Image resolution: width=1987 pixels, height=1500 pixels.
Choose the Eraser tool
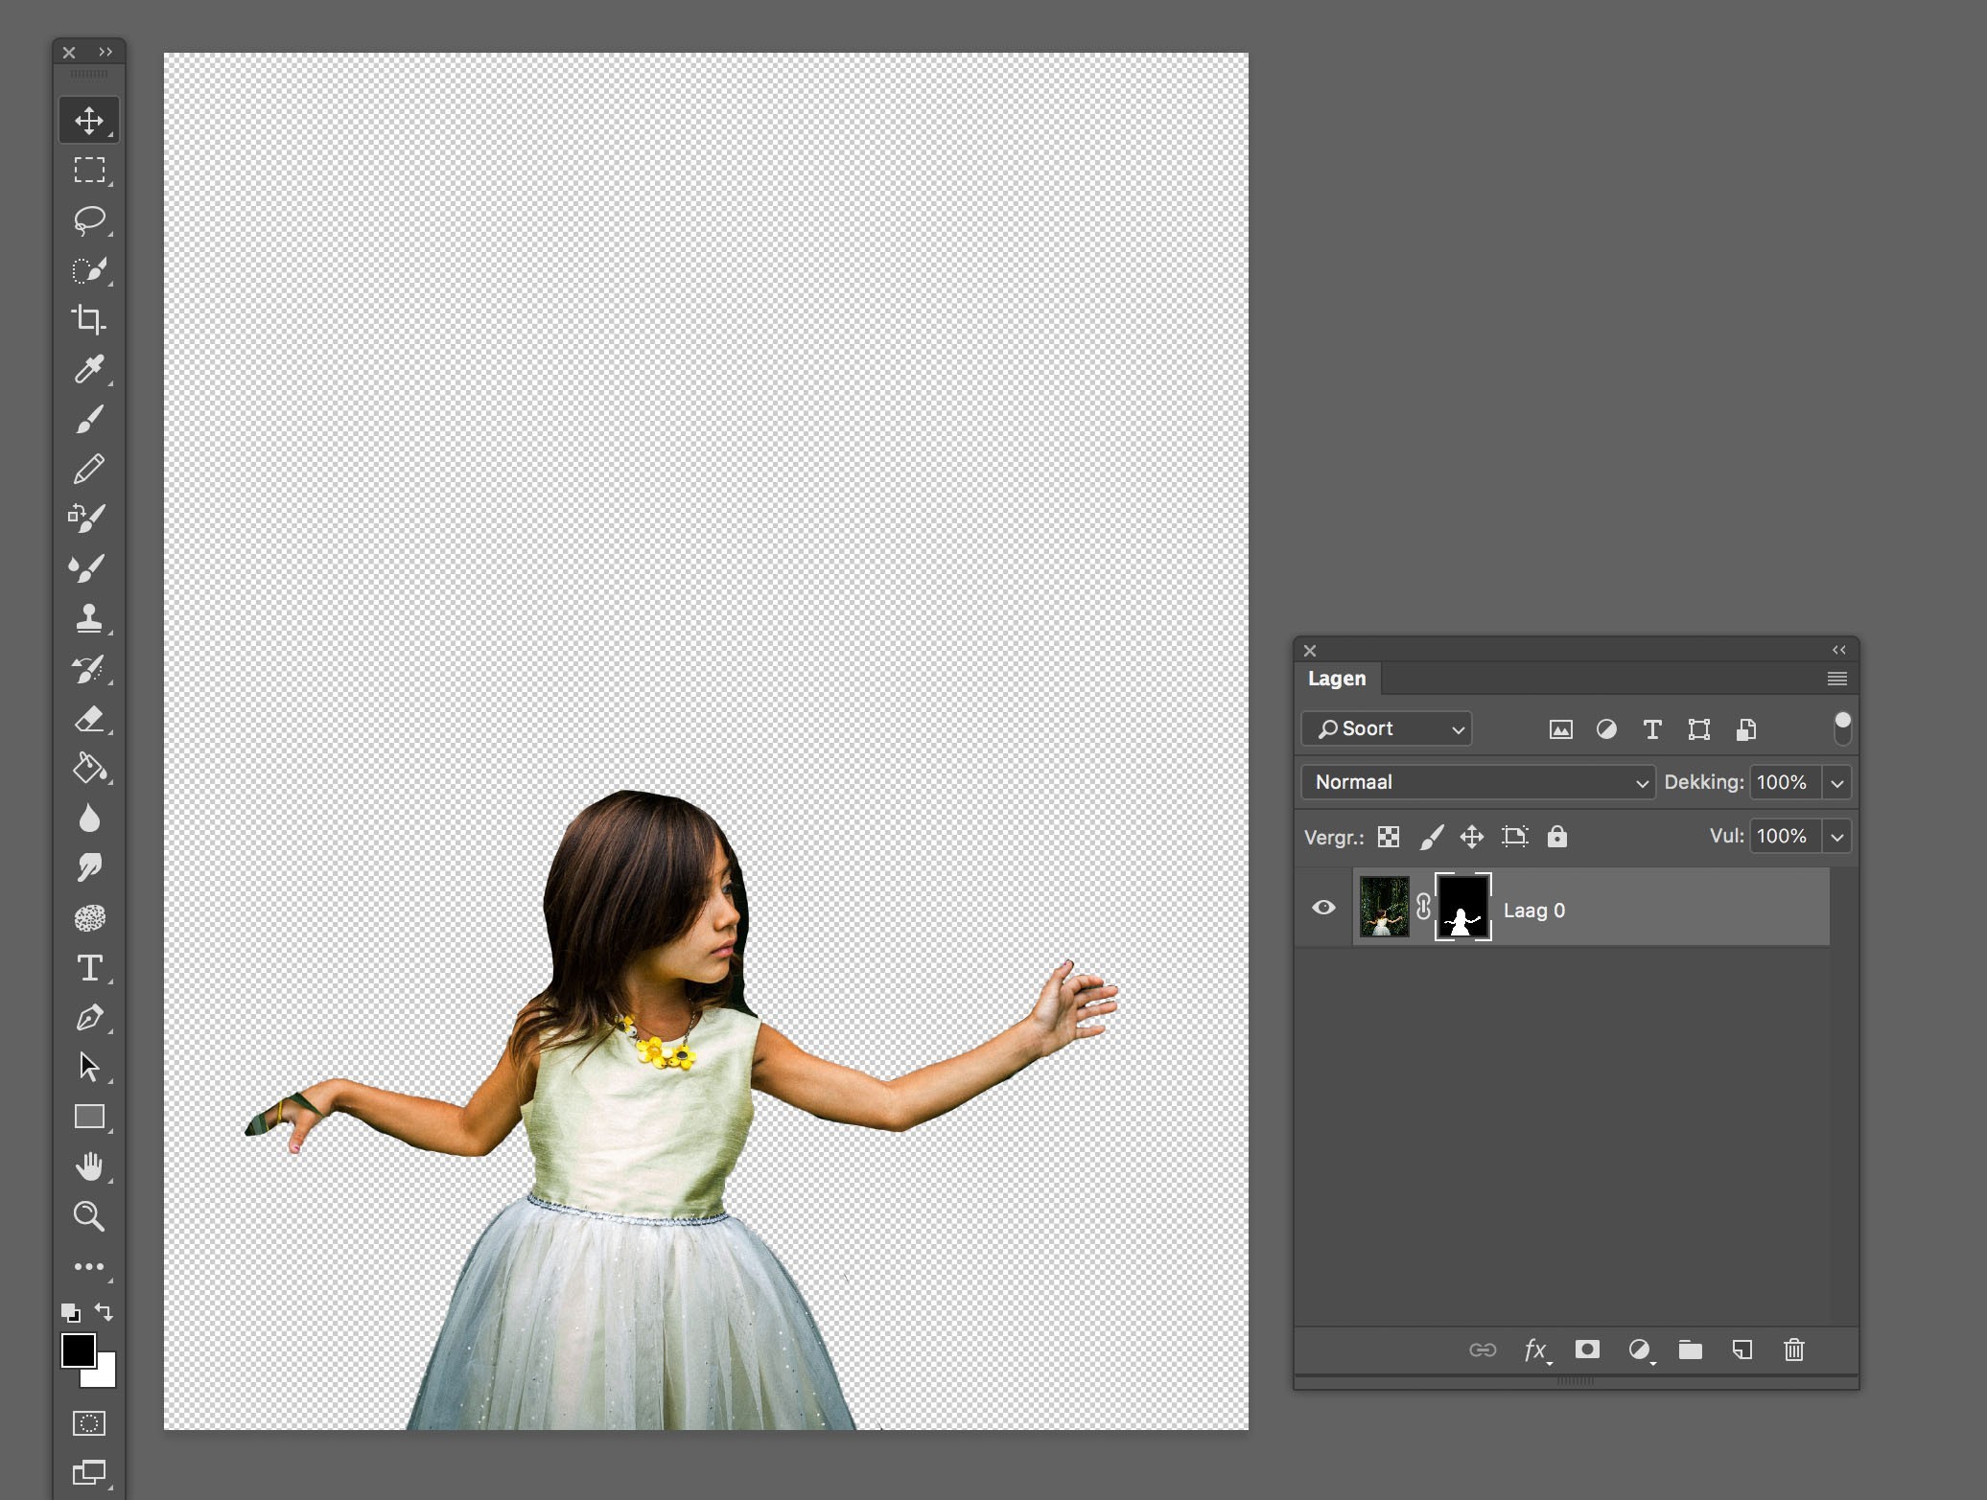pyautogui.click(x=89, y=719)
